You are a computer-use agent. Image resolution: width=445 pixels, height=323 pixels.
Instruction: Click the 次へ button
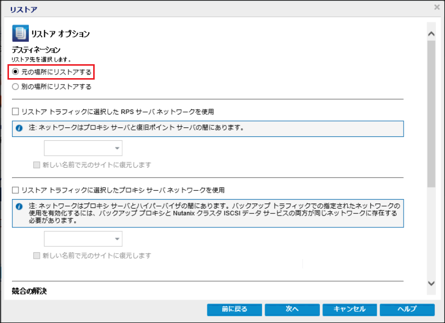click(292, 309)
